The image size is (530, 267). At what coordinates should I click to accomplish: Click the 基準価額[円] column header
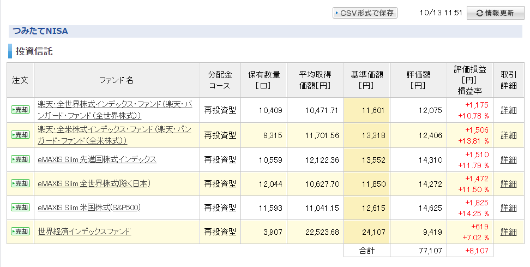(x=367, y=80)
